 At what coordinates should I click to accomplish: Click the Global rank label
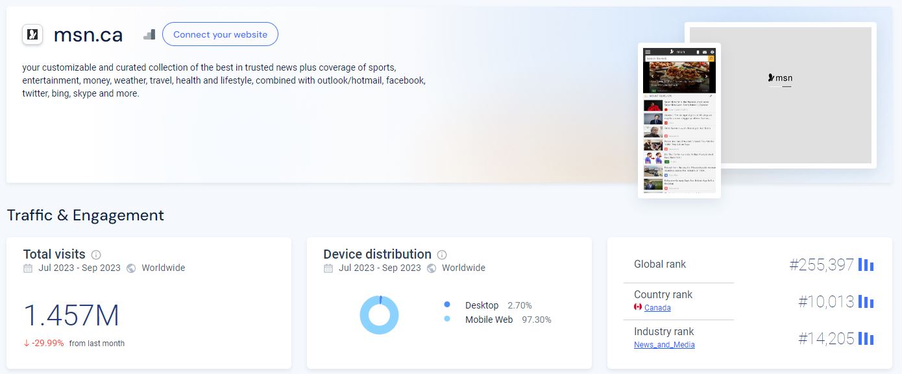click(x=660, y=264)
